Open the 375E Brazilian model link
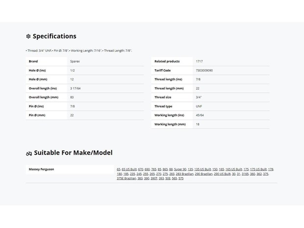 tap(127, 178)
